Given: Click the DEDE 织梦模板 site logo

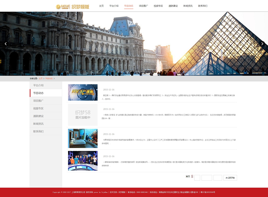Looking at the screenshot, I should [x=72, y=6].
